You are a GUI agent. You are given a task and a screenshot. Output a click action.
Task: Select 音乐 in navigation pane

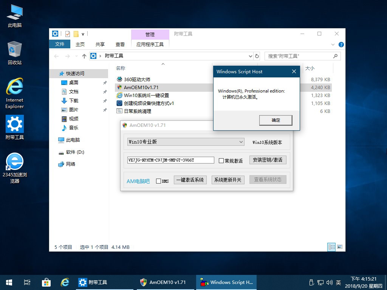74,128
